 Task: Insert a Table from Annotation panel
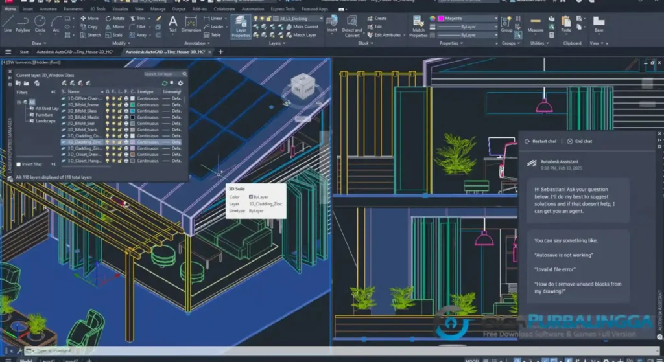pos(213,35)
